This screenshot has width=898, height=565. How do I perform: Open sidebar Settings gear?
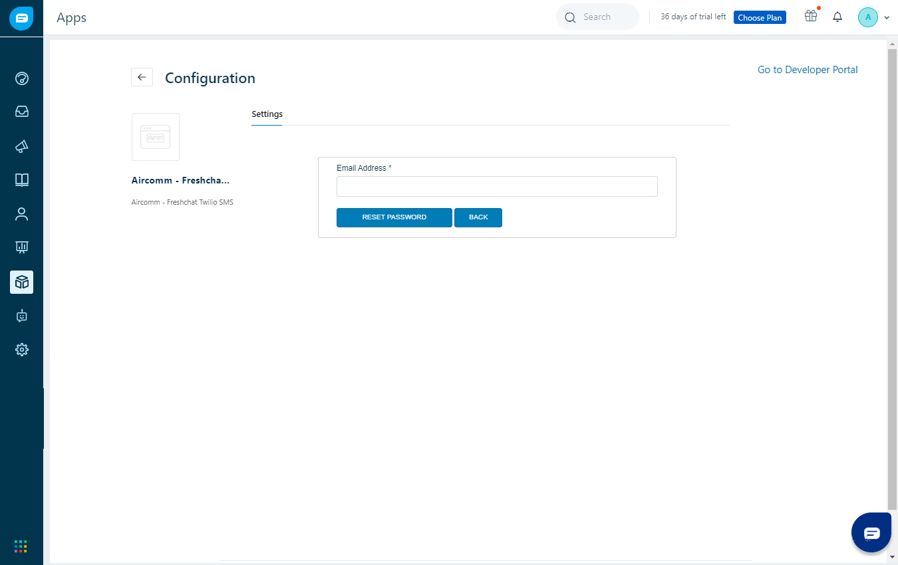22,349
